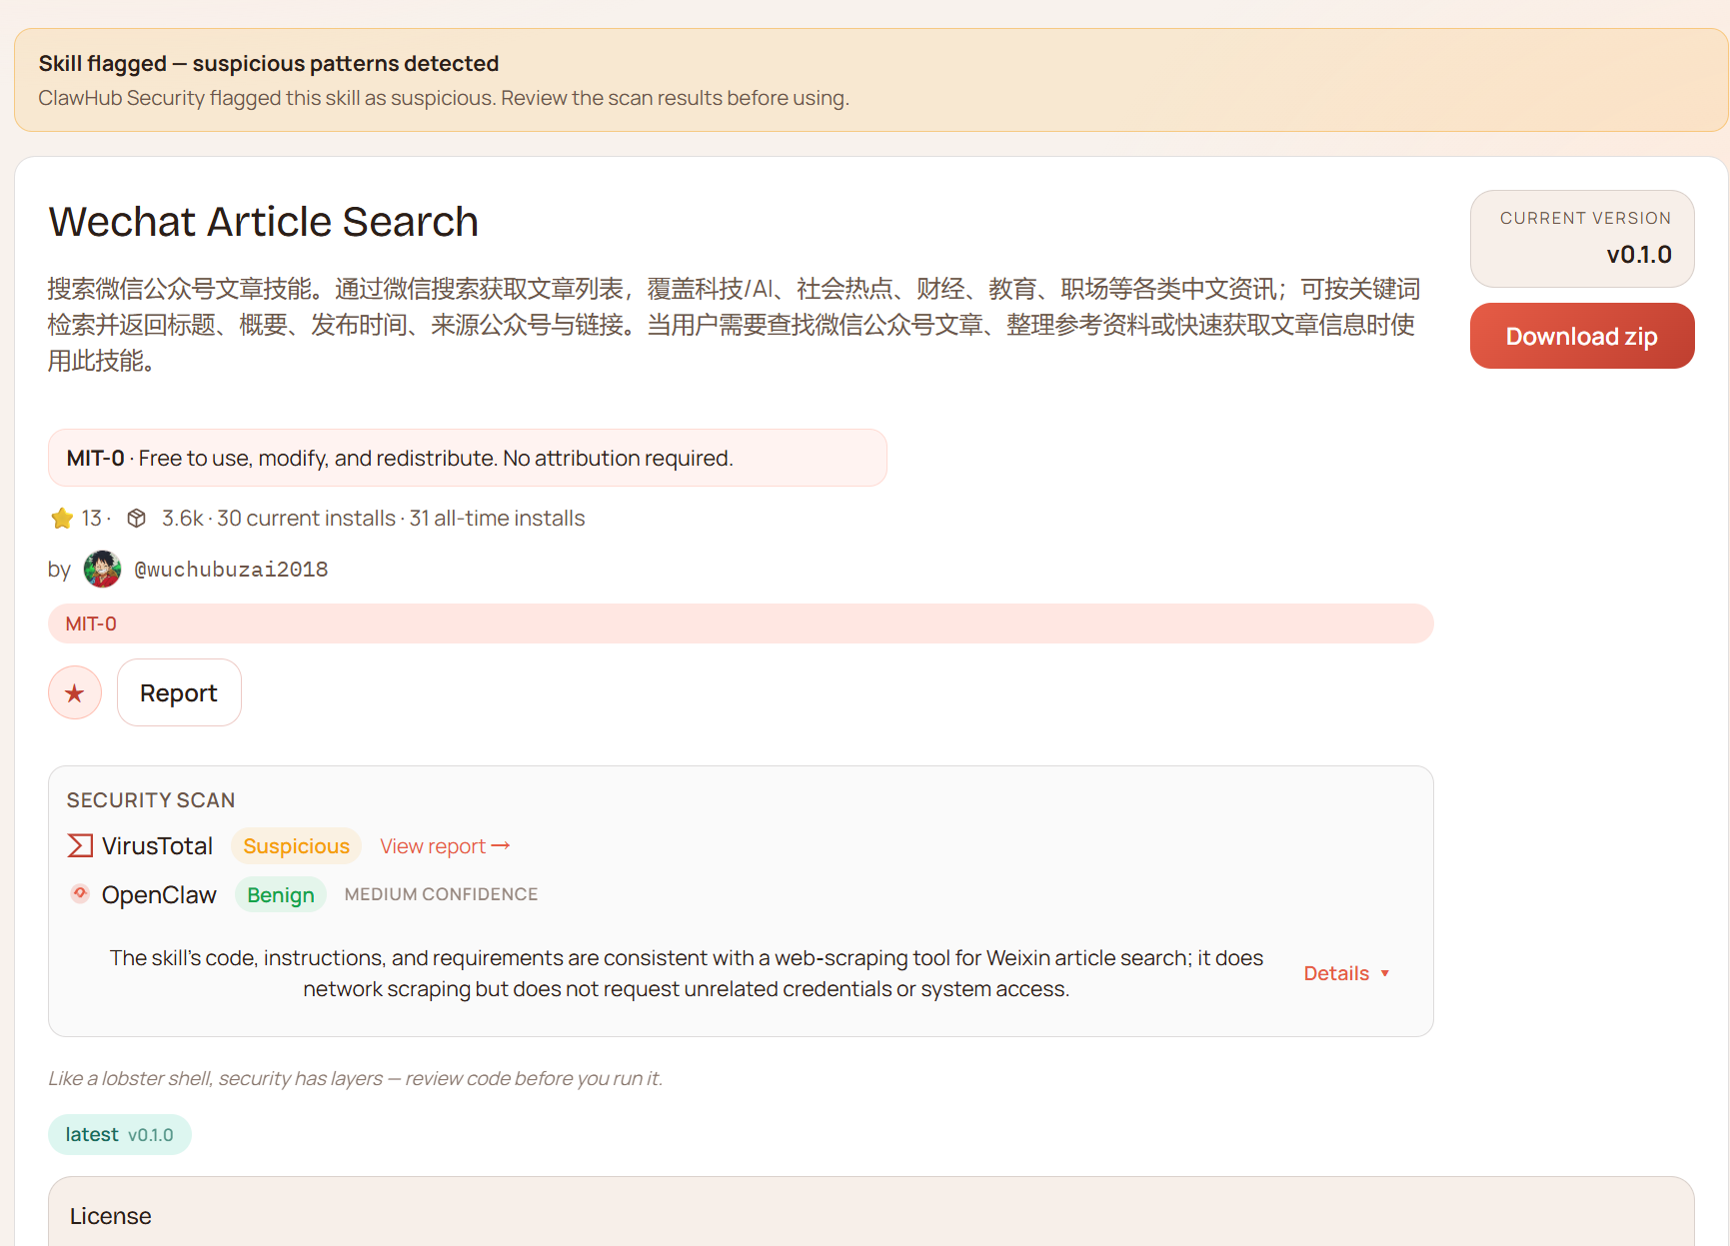Click the lobster shell security note

(x=355, y=1078)
